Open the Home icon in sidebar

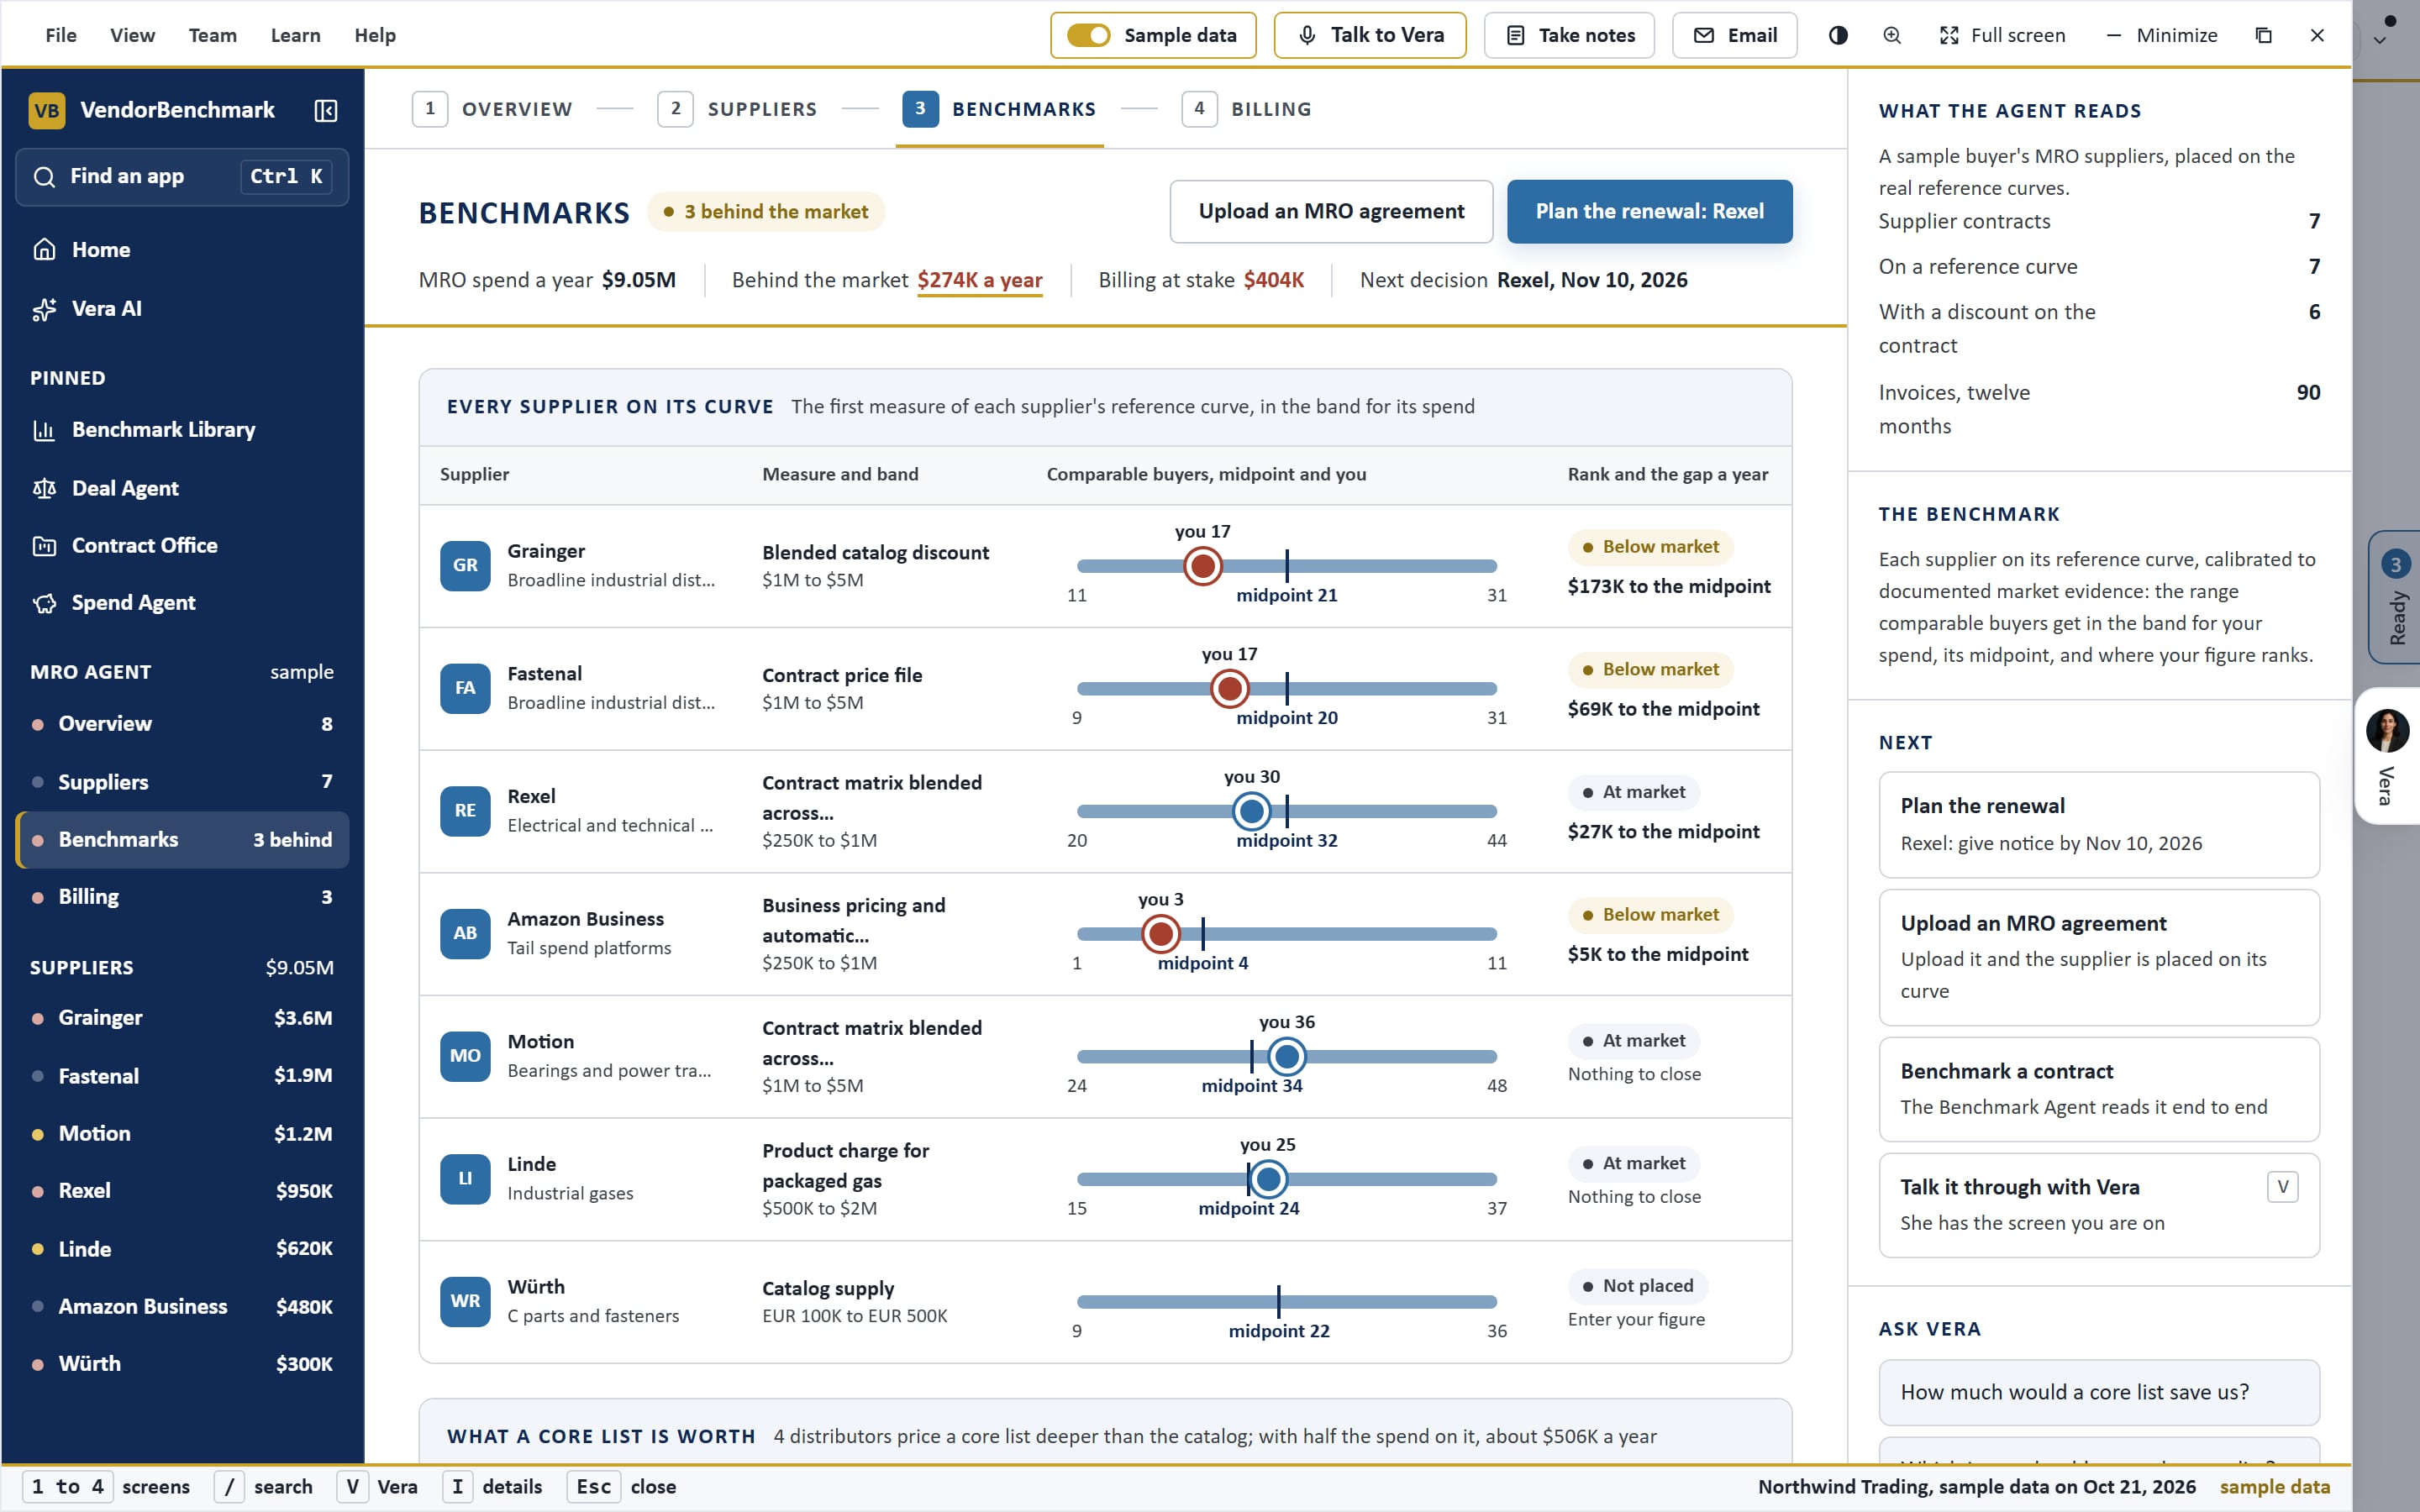point(44,249)
